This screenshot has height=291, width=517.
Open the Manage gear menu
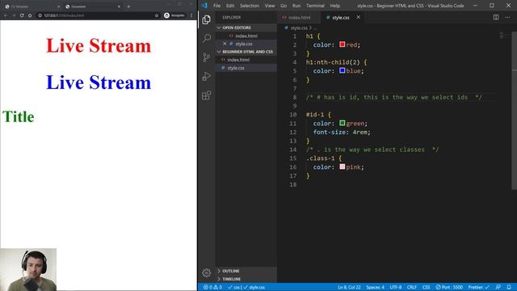pos(207,273)
